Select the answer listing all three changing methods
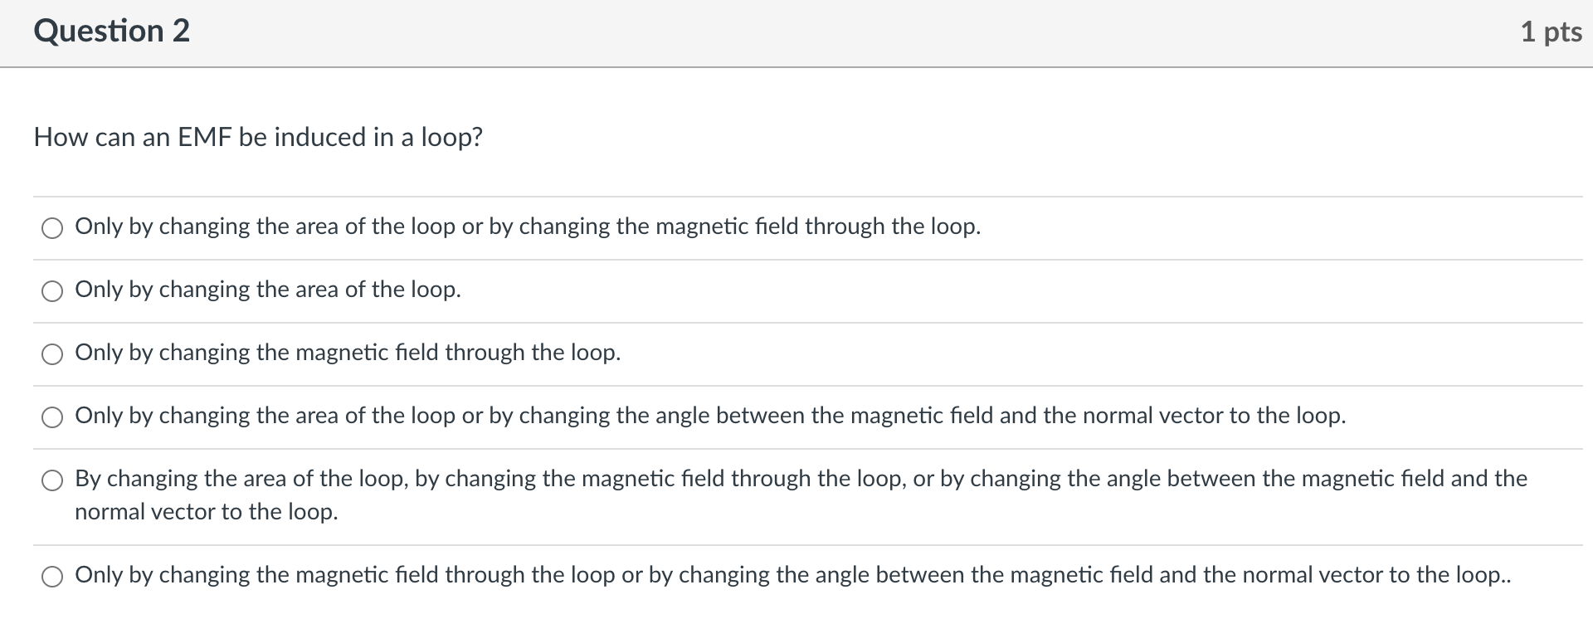 (x=51, y=480)
